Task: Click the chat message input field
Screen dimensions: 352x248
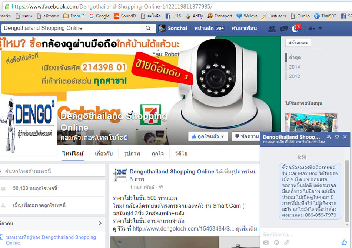Action: point(305,235)
